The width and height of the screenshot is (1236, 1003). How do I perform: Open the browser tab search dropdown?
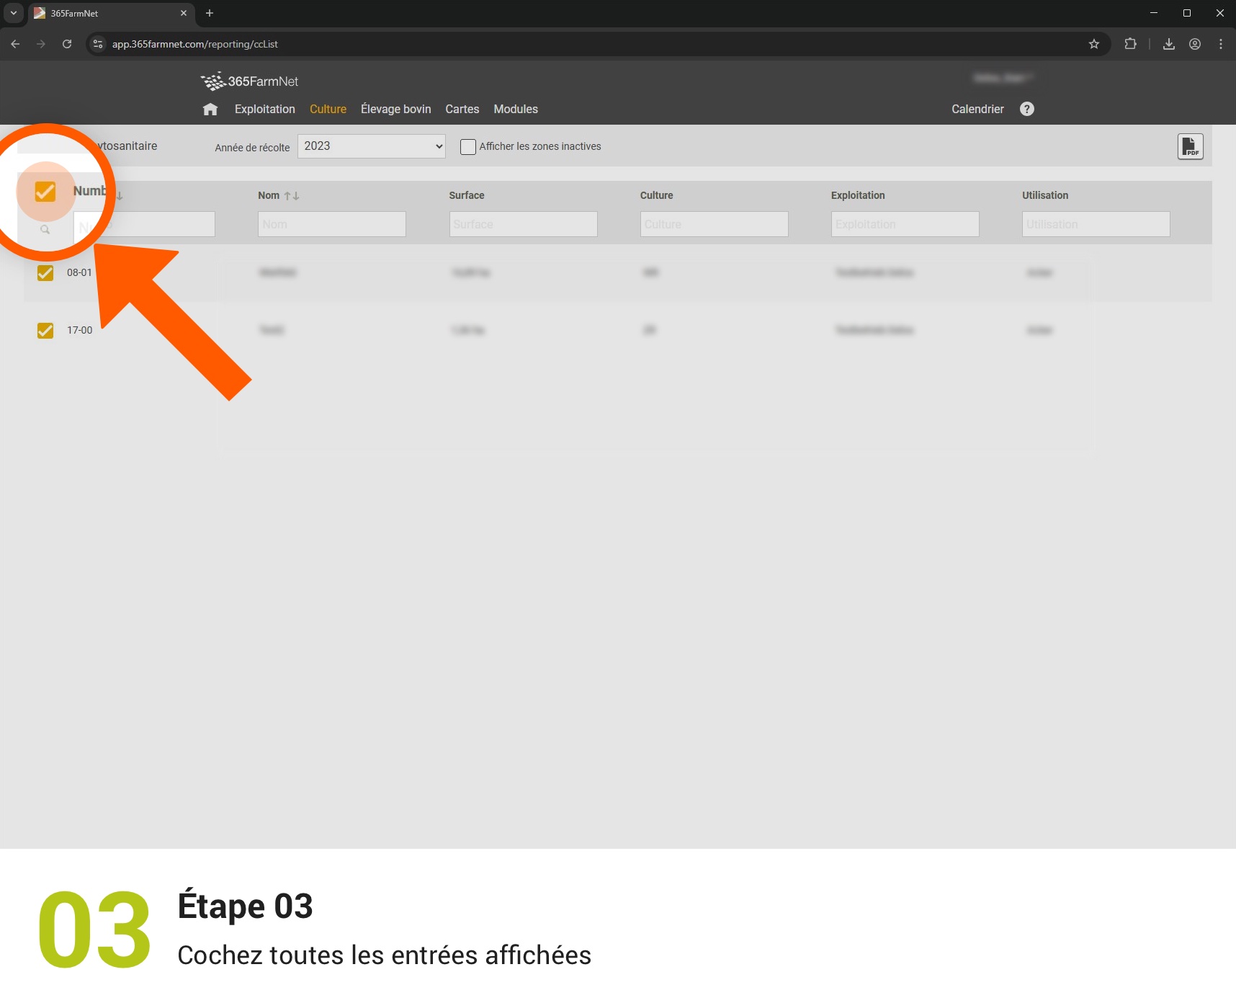coord(13,13)
